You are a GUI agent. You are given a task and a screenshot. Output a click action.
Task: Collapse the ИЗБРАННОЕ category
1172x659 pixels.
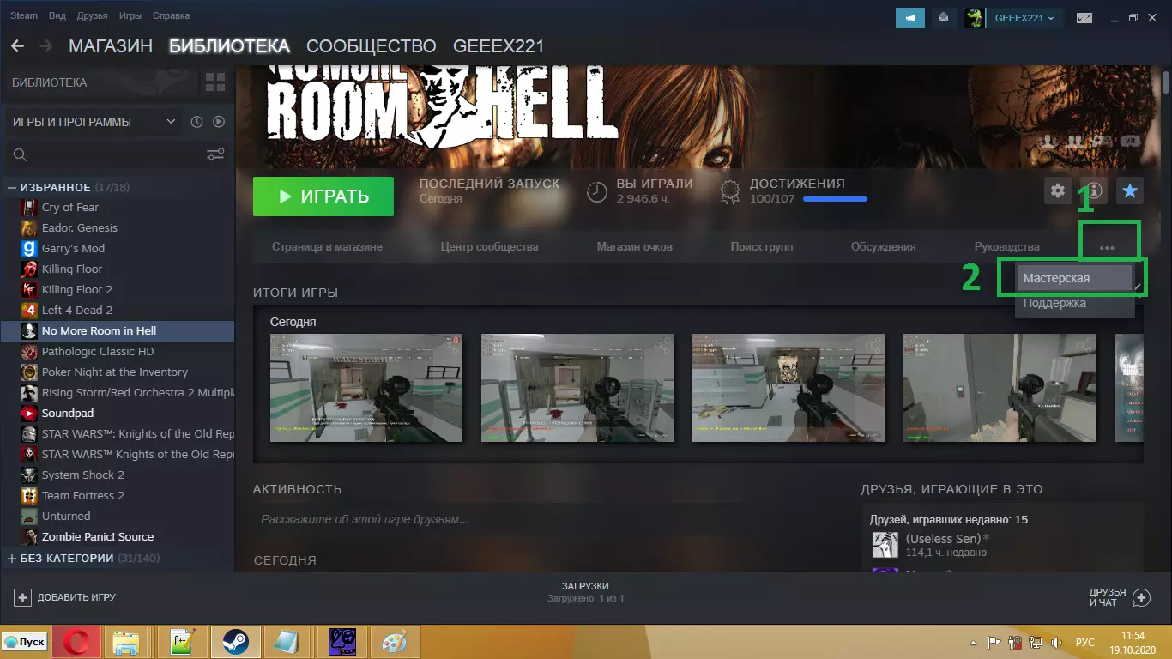(x=12, y=187)
